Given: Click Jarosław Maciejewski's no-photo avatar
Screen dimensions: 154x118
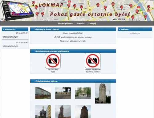Looking at the screenshot, I should coord(93,61).
